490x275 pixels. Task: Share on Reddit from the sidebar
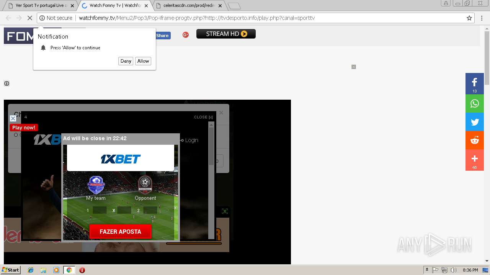[x=475, y=140]
